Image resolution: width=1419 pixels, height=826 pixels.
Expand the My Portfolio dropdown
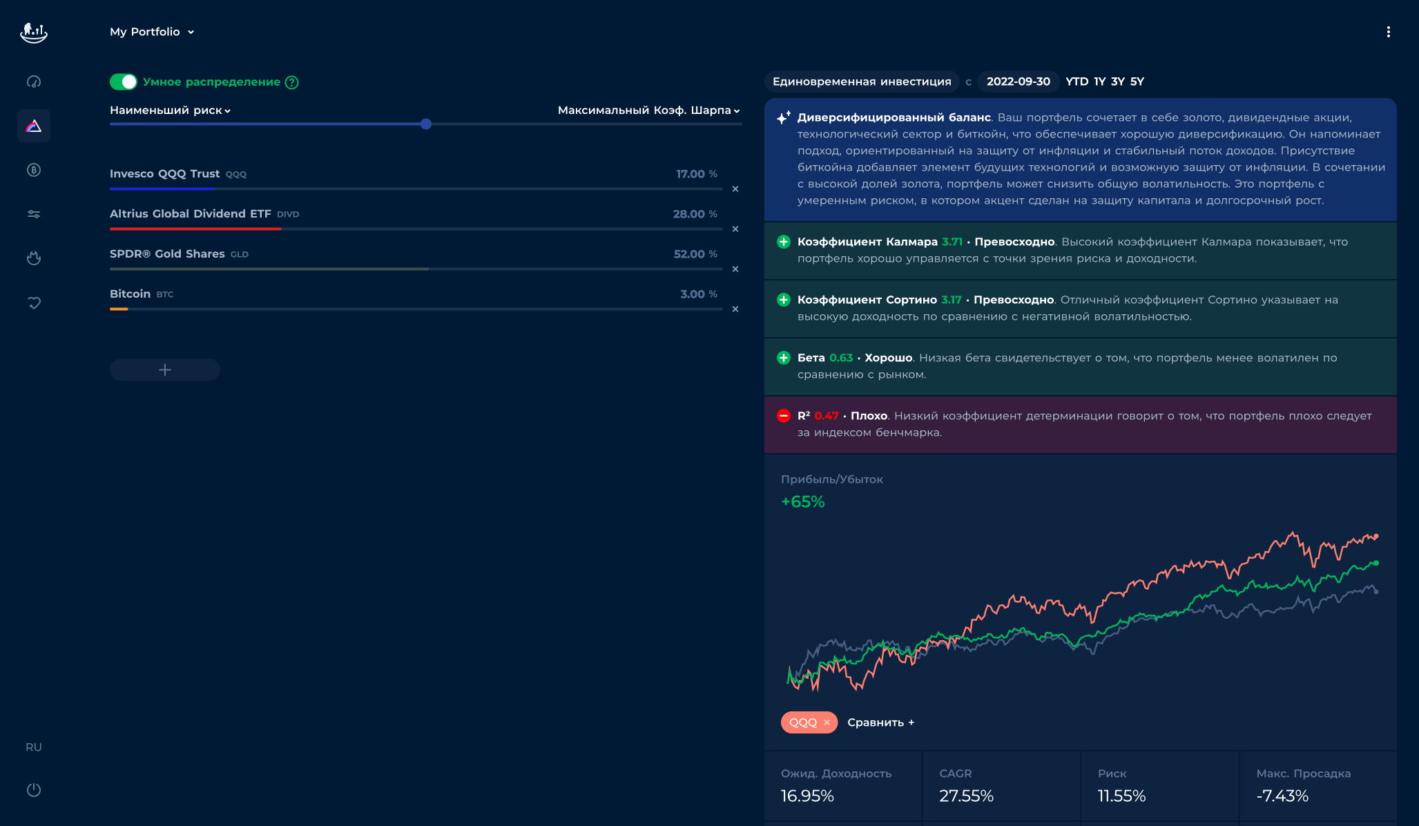click(152, 32)
